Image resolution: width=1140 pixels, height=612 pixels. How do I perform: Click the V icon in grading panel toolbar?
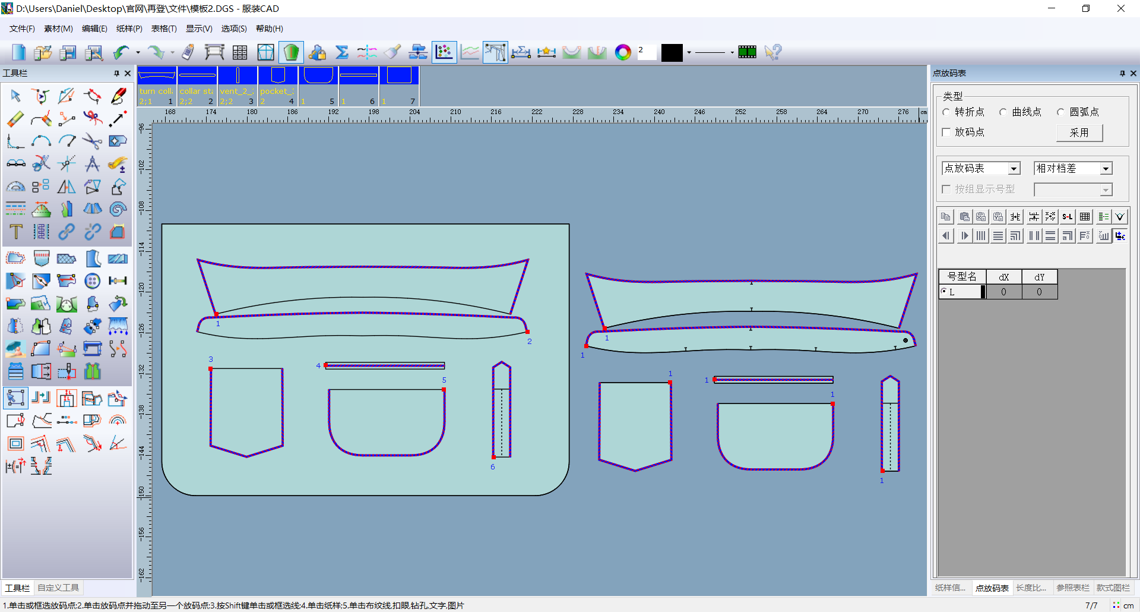coord(1120,217)
